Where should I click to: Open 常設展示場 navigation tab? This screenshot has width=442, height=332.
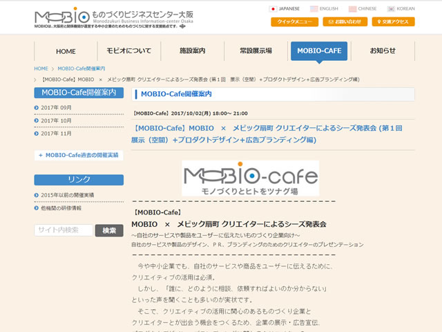click(x=256, y=51)
